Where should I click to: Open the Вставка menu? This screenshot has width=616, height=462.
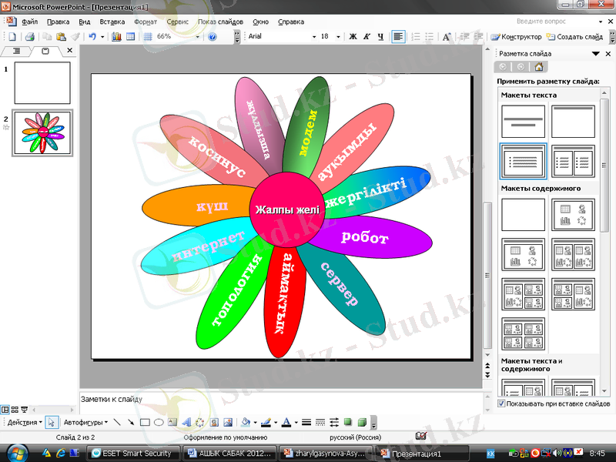[112, 22]
